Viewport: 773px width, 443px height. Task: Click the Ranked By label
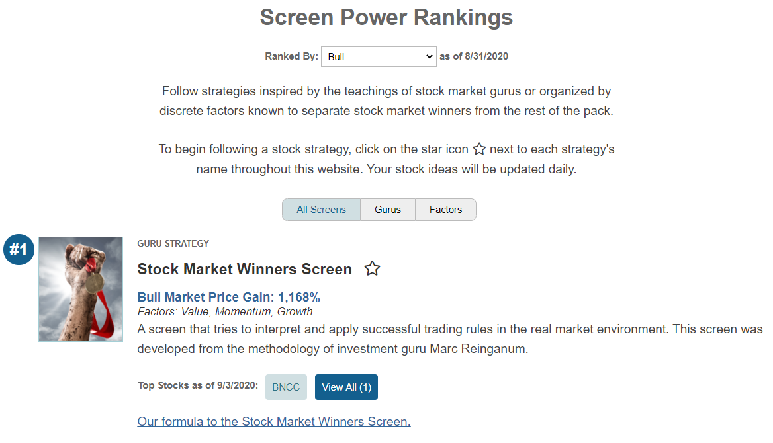(x=291, y=56)
